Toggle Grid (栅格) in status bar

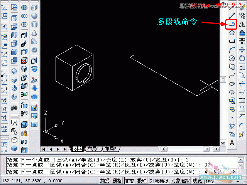coord(117,180)
